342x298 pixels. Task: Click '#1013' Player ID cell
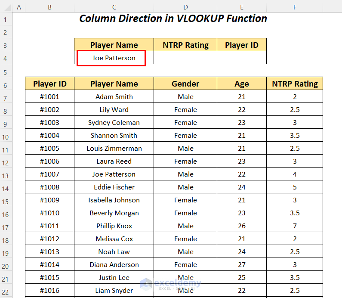click(x=50, y=251)
